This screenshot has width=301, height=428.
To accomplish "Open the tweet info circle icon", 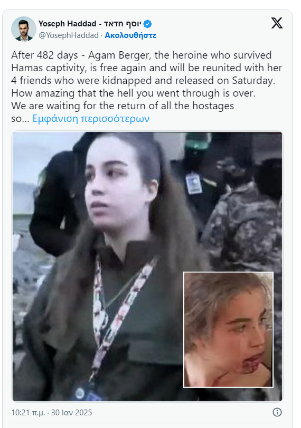I will point(277,412).
